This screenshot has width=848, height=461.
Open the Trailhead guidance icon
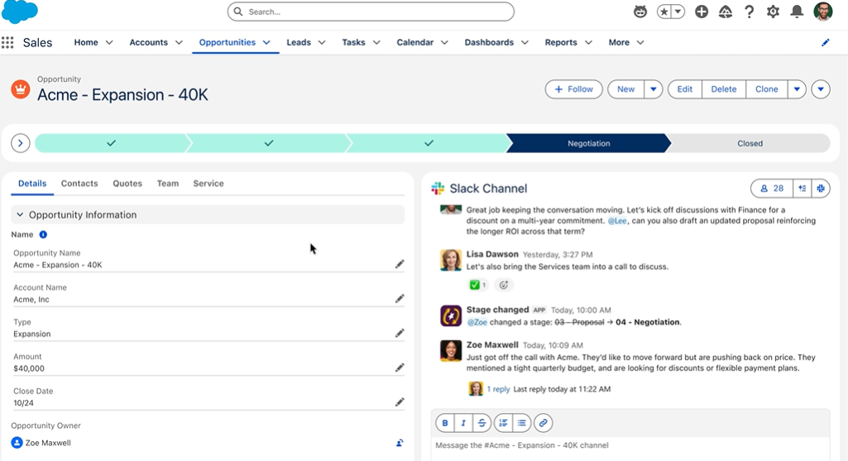726,12
